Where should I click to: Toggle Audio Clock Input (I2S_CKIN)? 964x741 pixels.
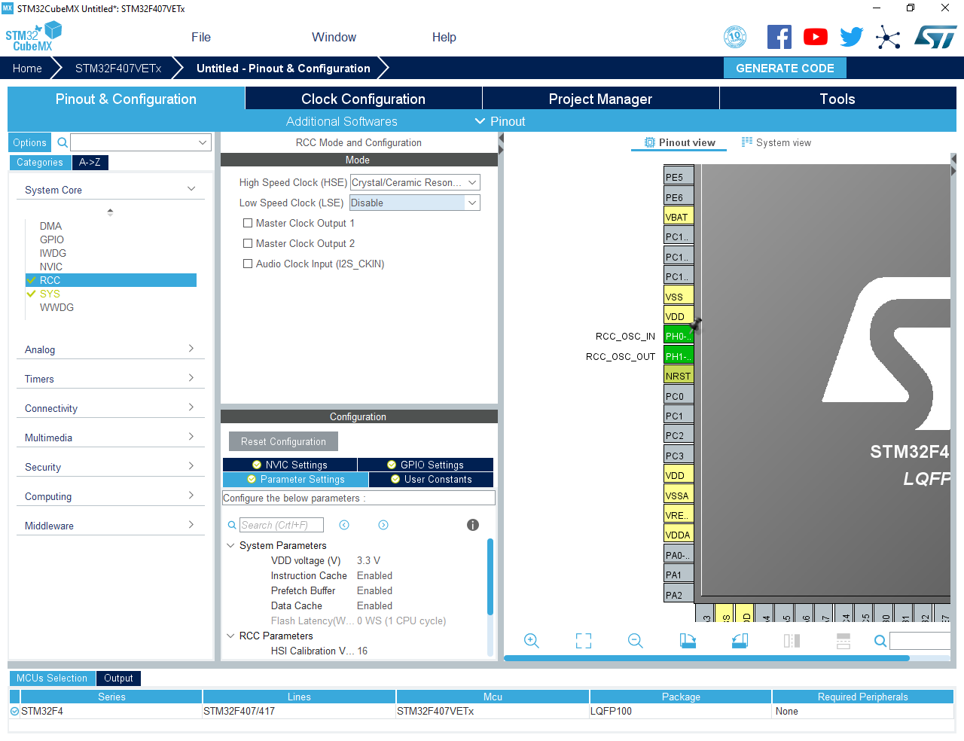[248, 264]
